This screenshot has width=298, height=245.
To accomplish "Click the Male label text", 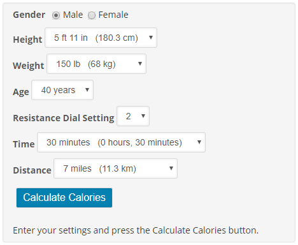I will click(x=73, y=15).
